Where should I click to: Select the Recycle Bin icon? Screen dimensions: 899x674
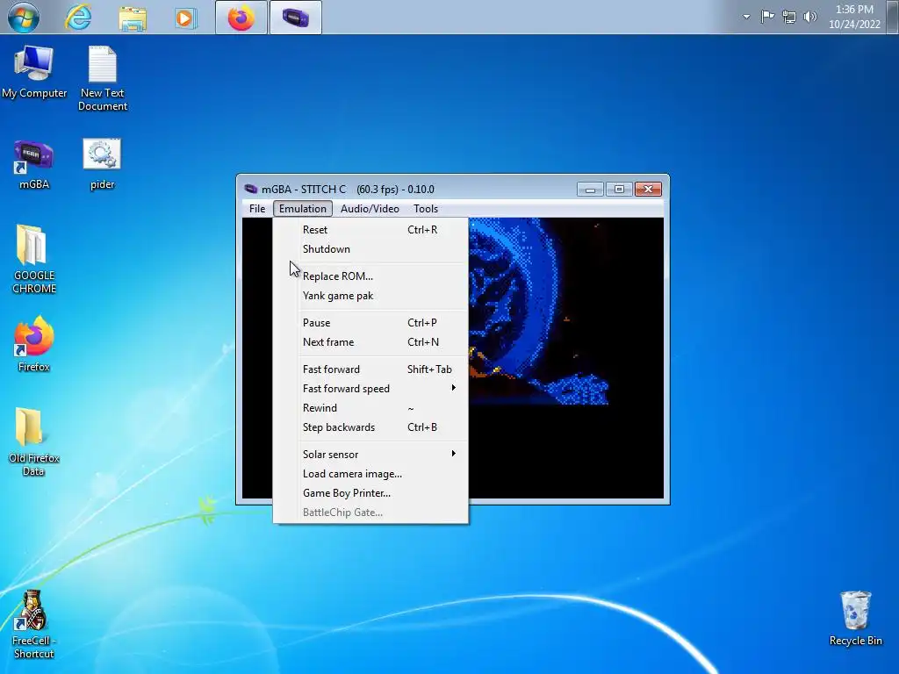tap(855, 619)
